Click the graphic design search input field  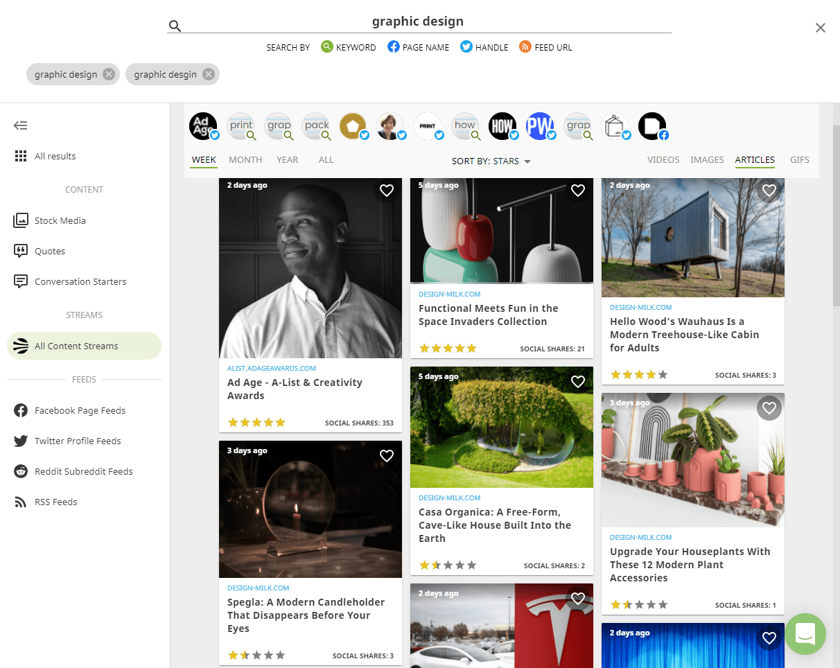click(418, 21)
